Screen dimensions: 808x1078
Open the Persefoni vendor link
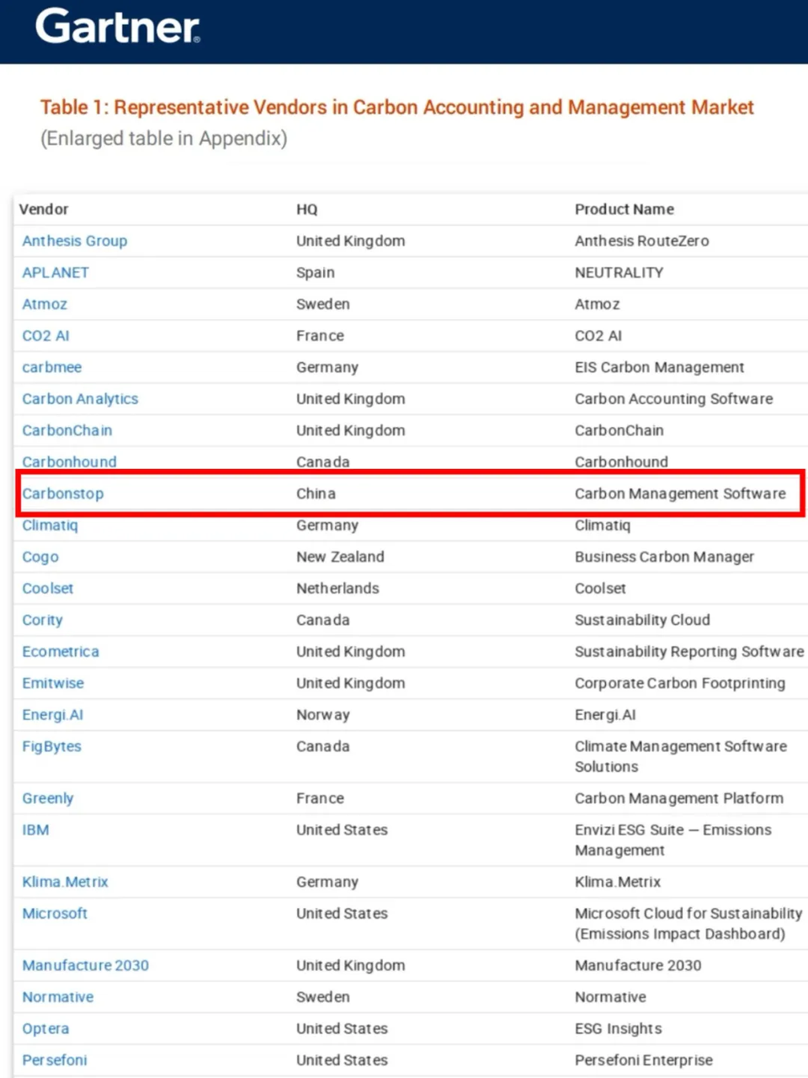click(x=54, y=1060)
